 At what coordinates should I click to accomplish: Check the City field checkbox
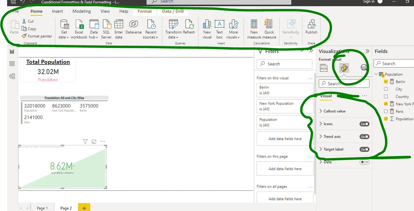pos(386,89)
